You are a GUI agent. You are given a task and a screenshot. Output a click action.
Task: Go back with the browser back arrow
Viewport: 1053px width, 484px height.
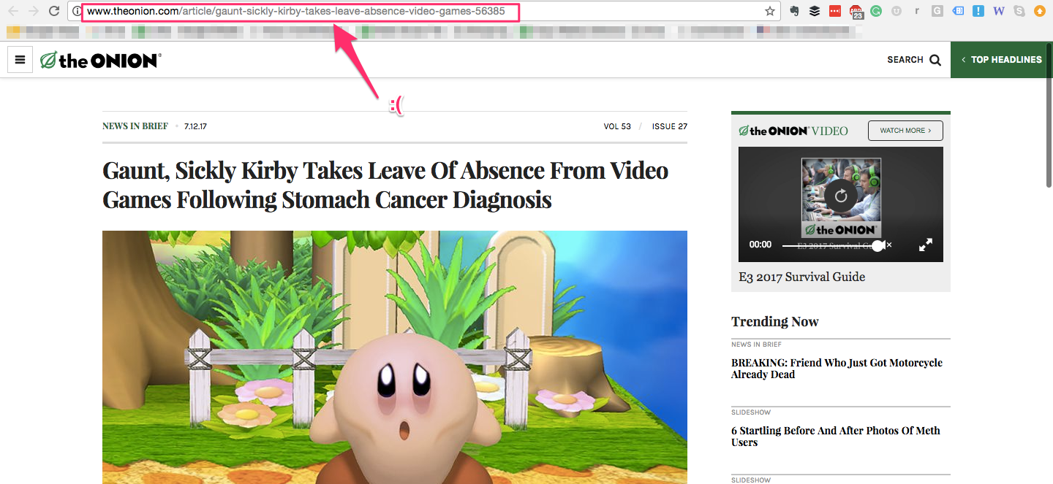12,11
